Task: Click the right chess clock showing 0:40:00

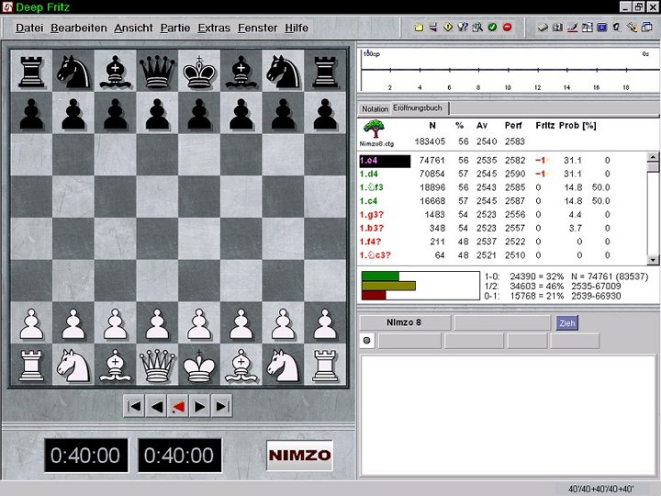Action: pyautogui.click(x=180, y=455)
